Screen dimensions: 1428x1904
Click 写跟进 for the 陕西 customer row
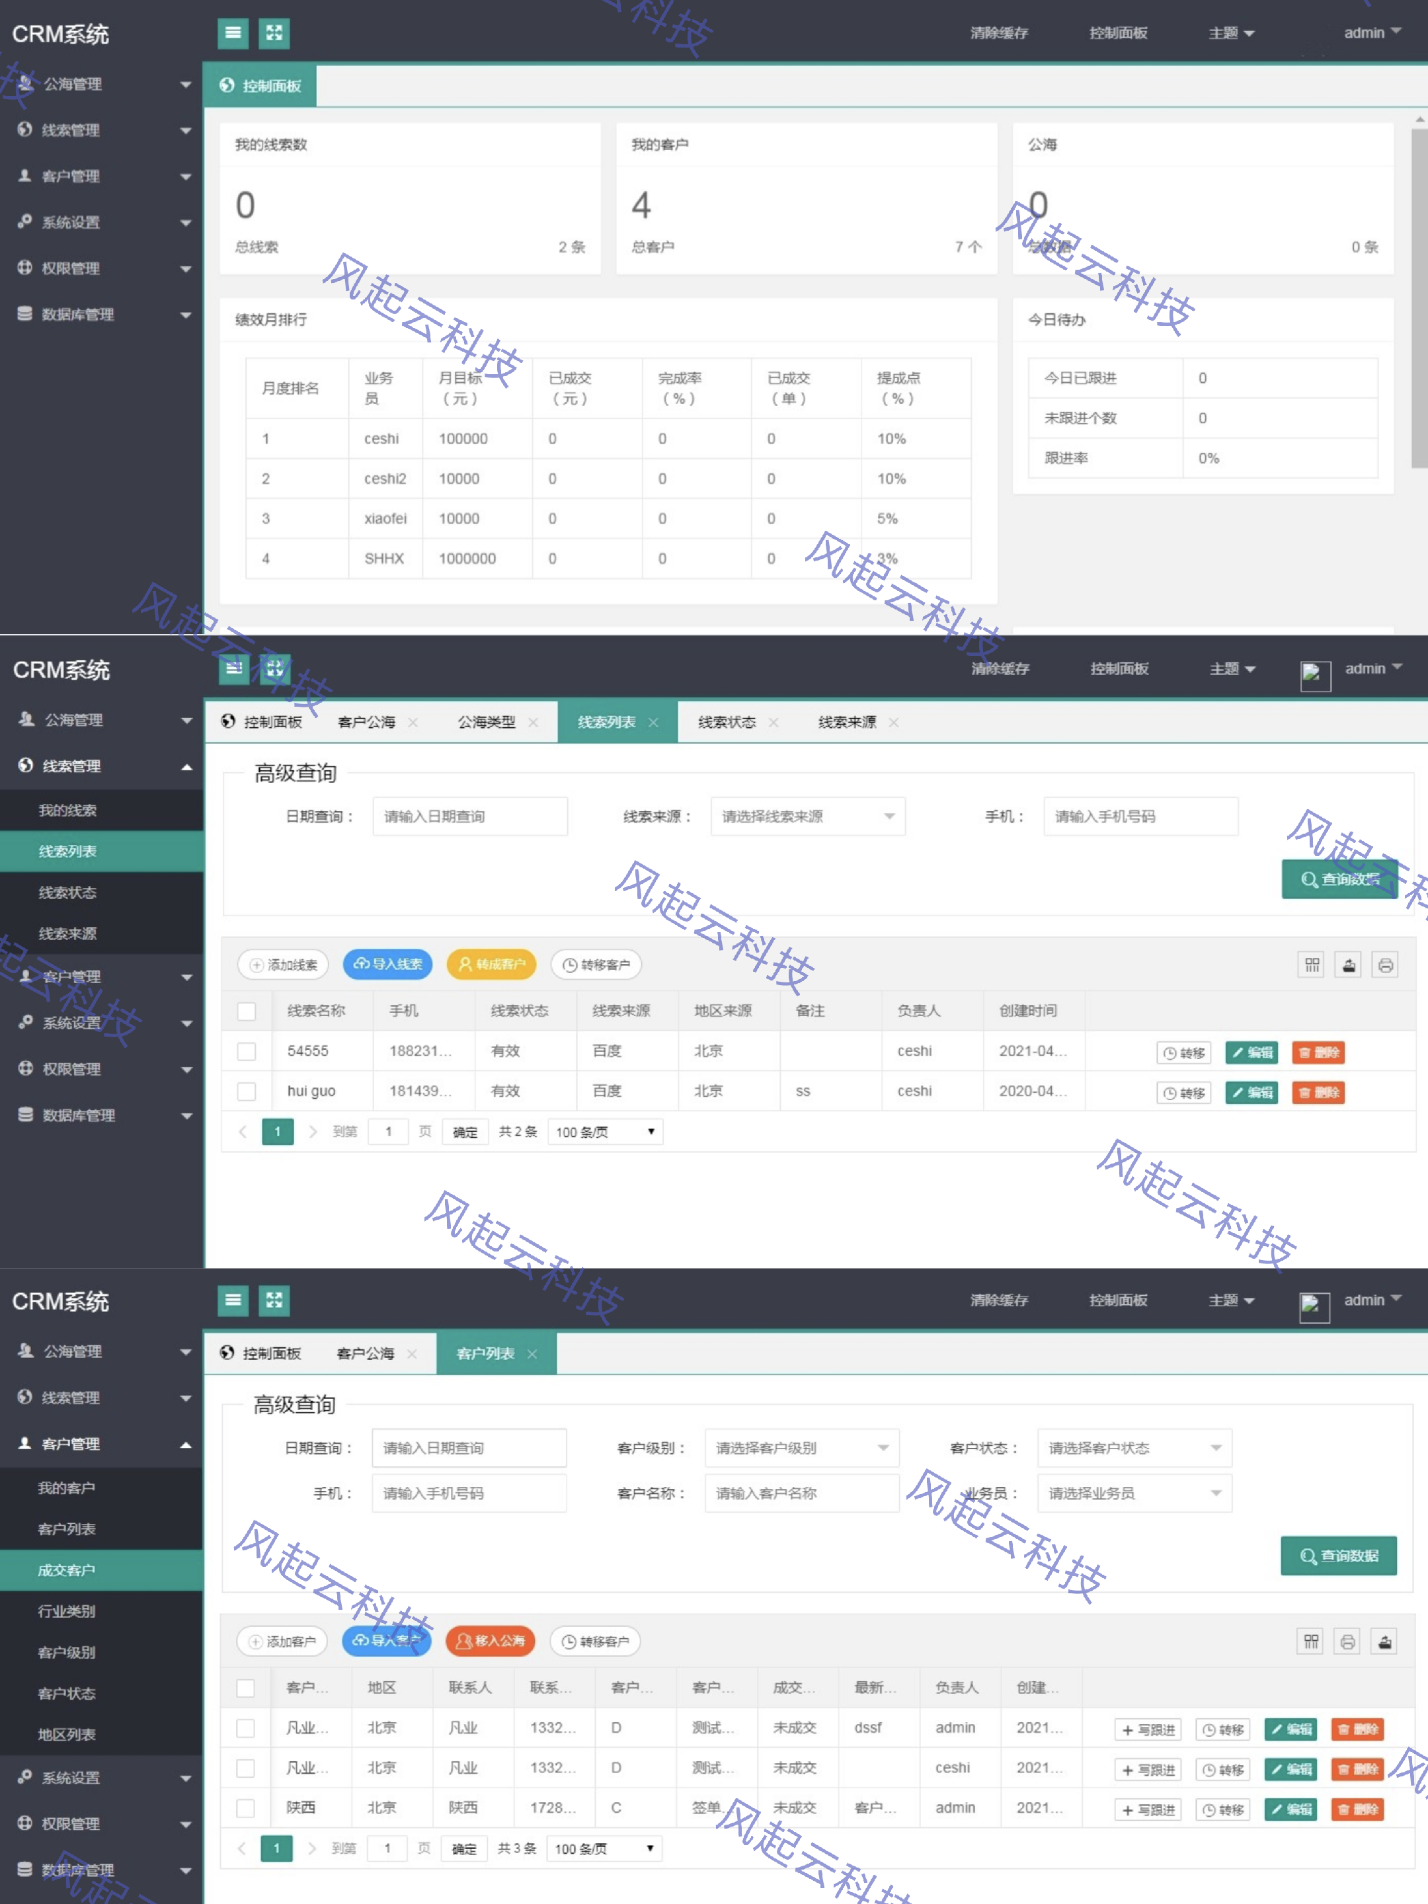pyautogui.click(x=1148, y=1809)
